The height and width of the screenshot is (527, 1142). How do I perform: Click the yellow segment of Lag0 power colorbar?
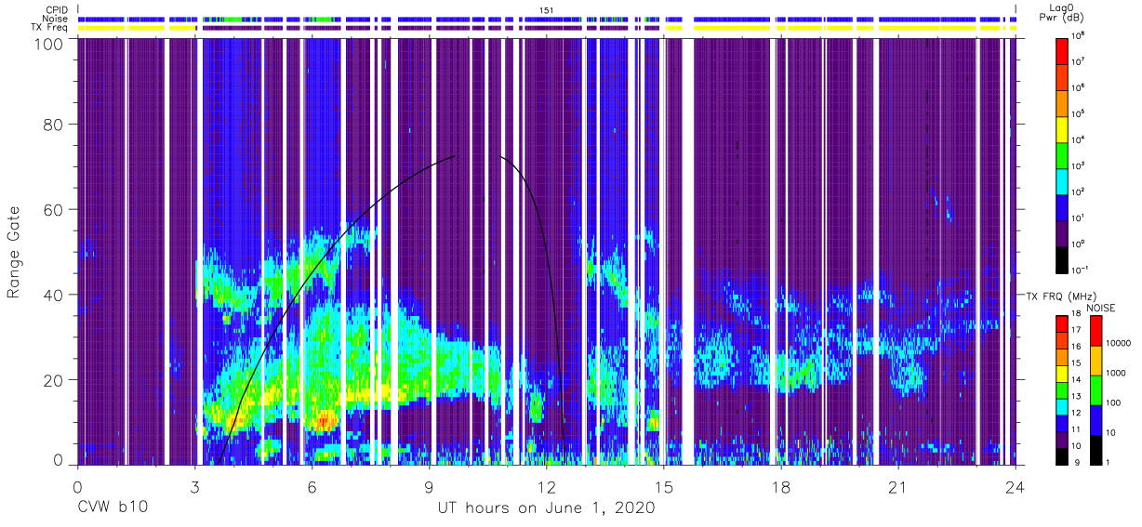click(1062, 127)
